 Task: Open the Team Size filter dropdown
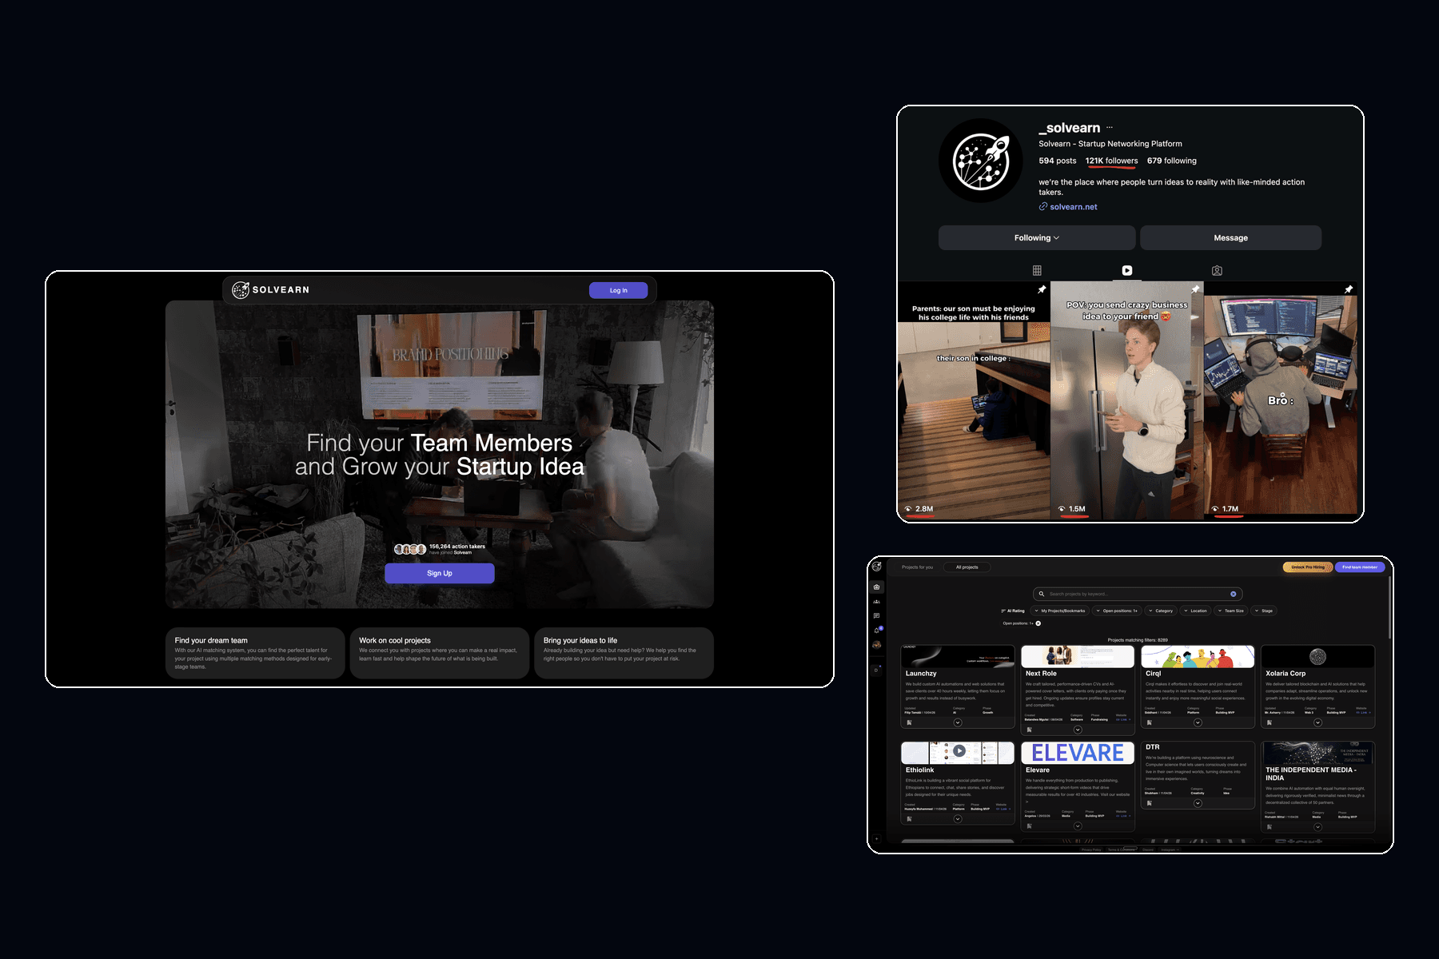click(1230, 611)
